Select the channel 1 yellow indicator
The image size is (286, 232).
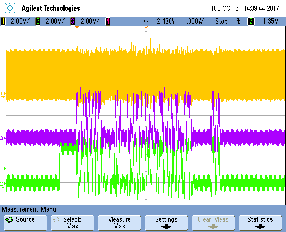pyautogui.click(x=3, y=21)
